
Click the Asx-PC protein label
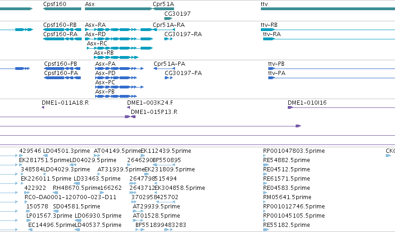(105, 82)
